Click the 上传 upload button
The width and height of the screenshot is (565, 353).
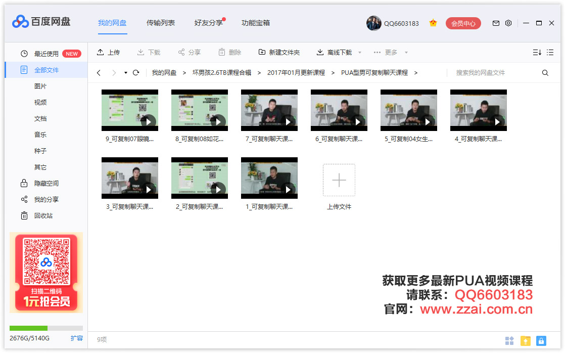click(108, 53)
